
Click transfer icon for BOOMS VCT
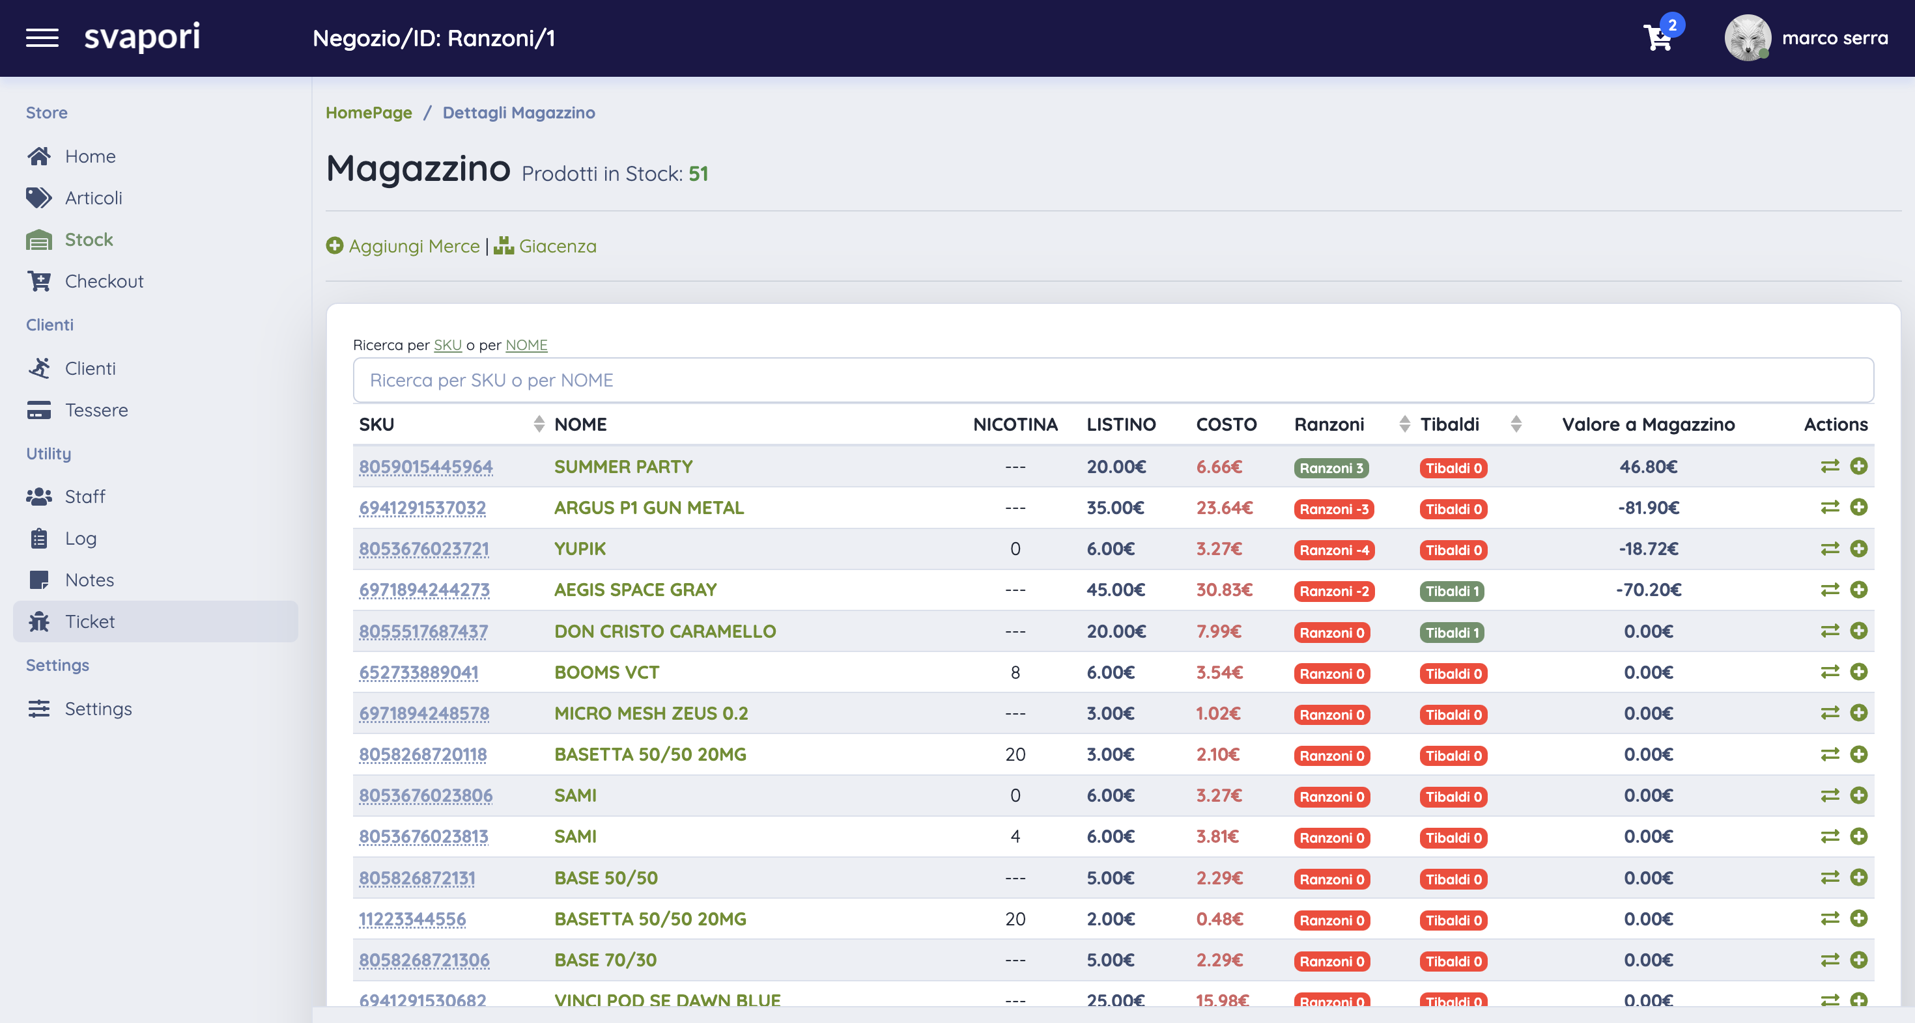pos(1830,672)
